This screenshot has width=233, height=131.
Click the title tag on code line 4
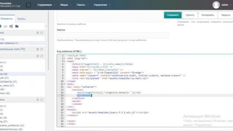[103, 64]
